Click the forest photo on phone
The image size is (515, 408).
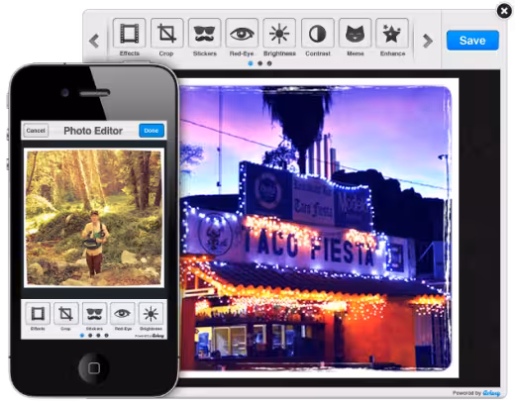click(94, 218)
